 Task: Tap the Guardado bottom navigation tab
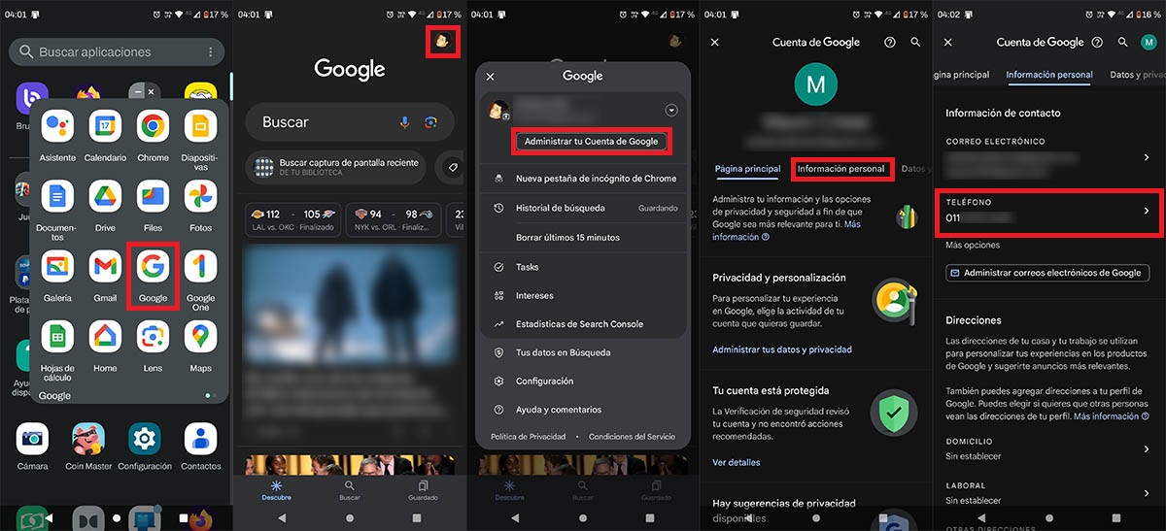pyautogui.click(x=423, y=489)
